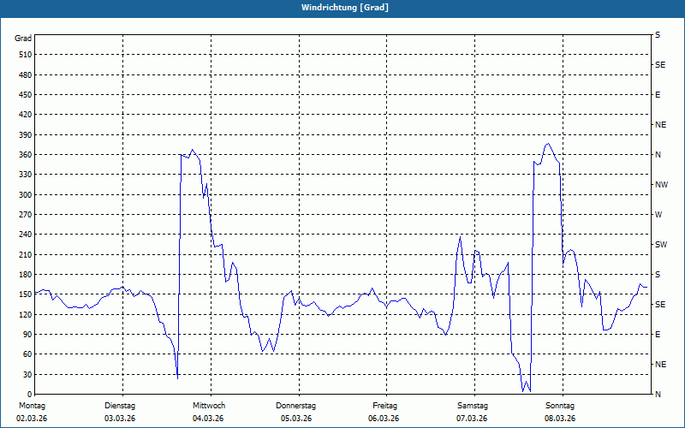Select the Montag day label
Viewport: 685px width, 428px height.
(x=30, y=406)
